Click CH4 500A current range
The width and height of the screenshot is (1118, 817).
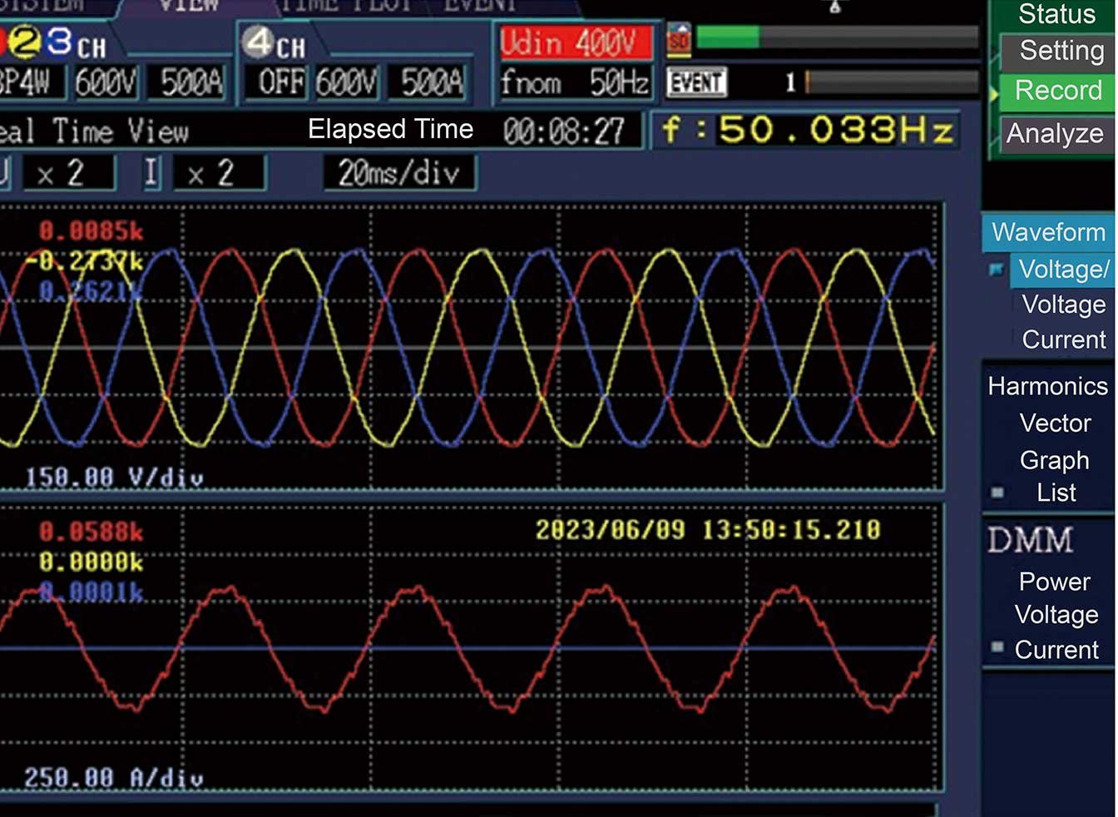pos(432,83)
